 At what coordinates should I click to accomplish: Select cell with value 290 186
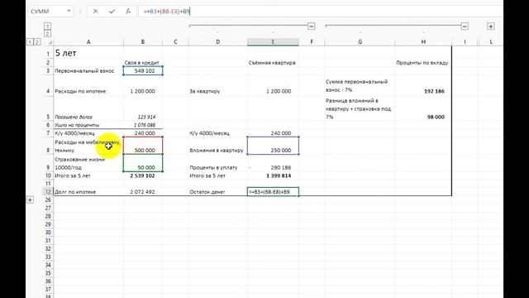(273, 163)
